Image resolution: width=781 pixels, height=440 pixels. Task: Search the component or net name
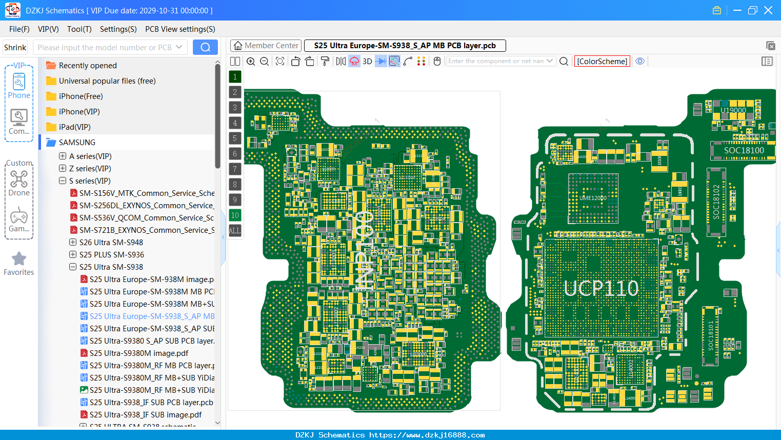pos(564,61)
